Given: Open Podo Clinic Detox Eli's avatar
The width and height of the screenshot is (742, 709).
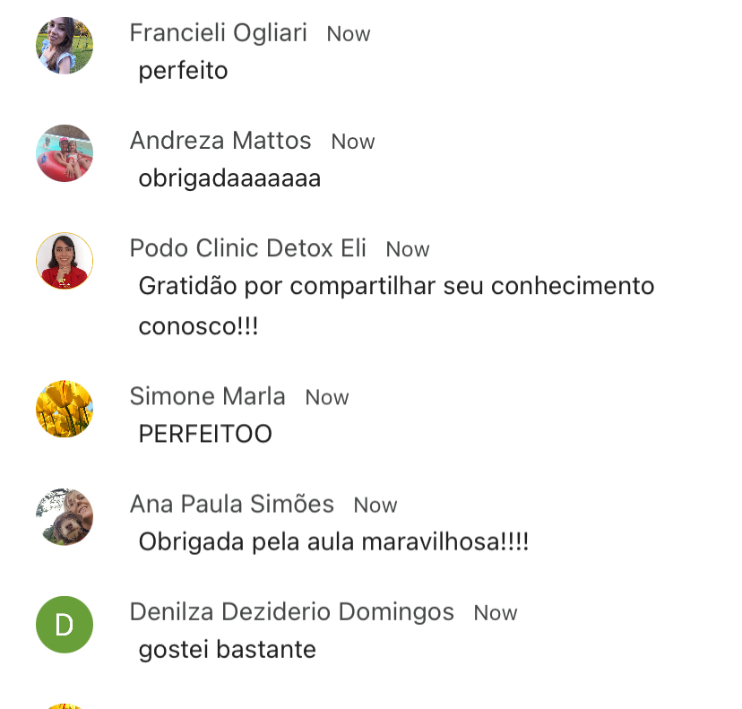Looking at the screenshot, I should (65, 261).
